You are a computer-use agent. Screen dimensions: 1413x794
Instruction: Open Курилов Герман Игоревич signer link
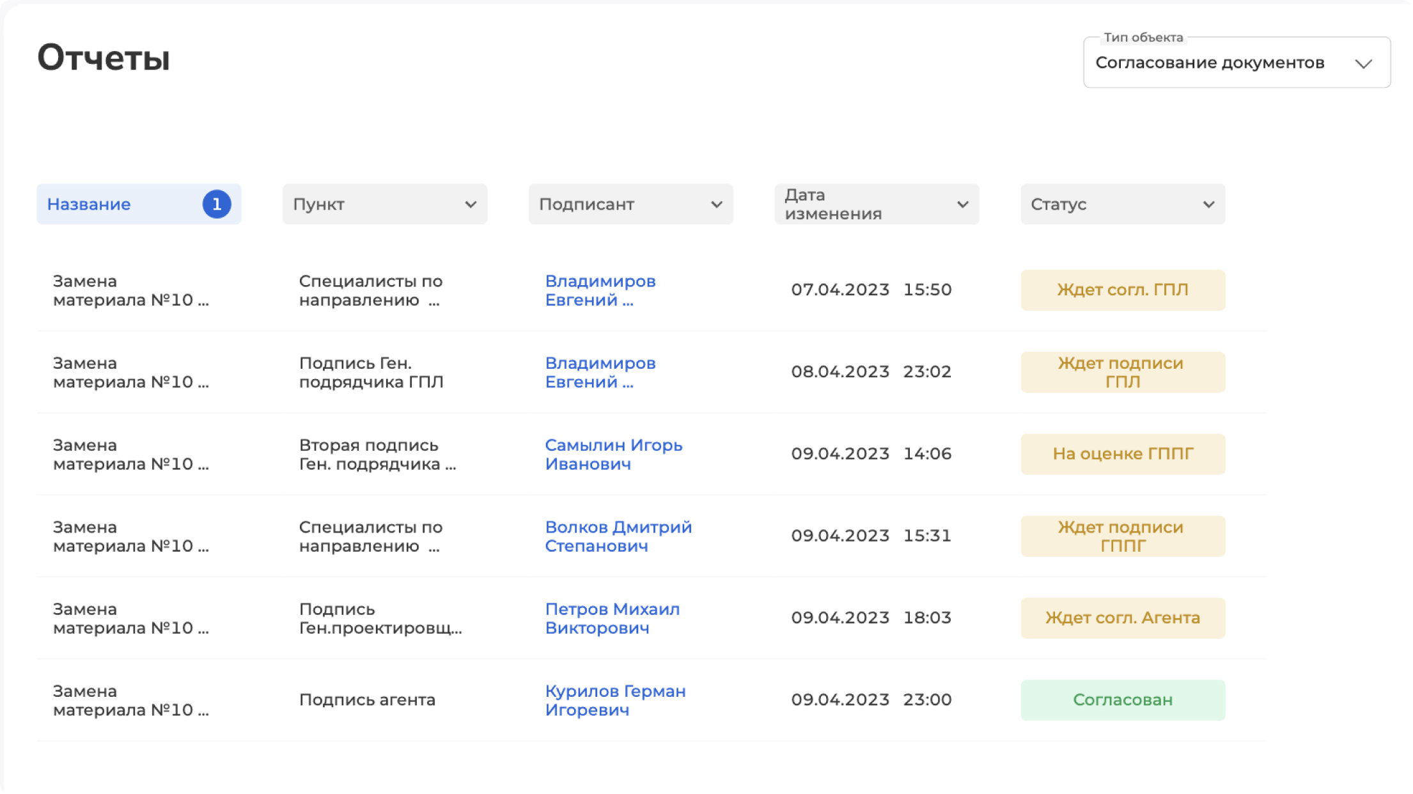pyautogui.click(x=614, y=700)
